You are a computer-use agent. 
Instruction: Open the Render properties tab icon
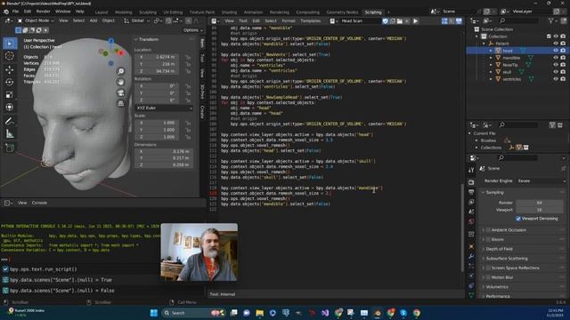tap(471, 182)
